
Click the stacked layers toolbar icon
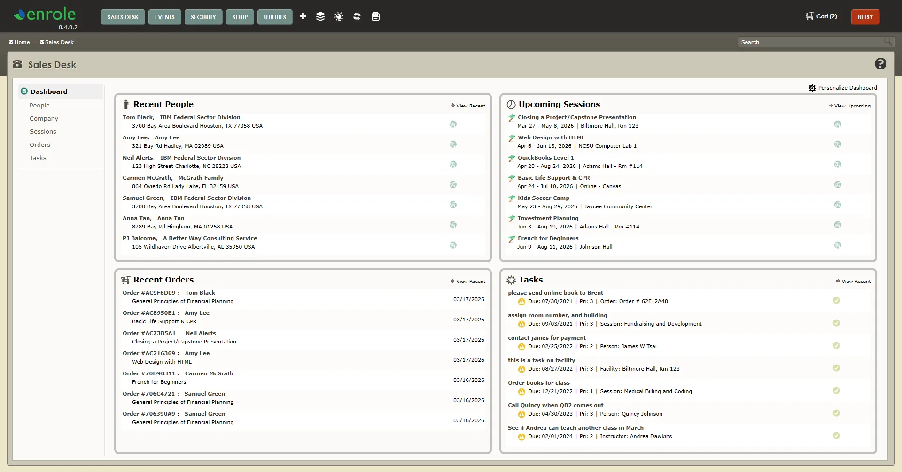tap(320, 16)
